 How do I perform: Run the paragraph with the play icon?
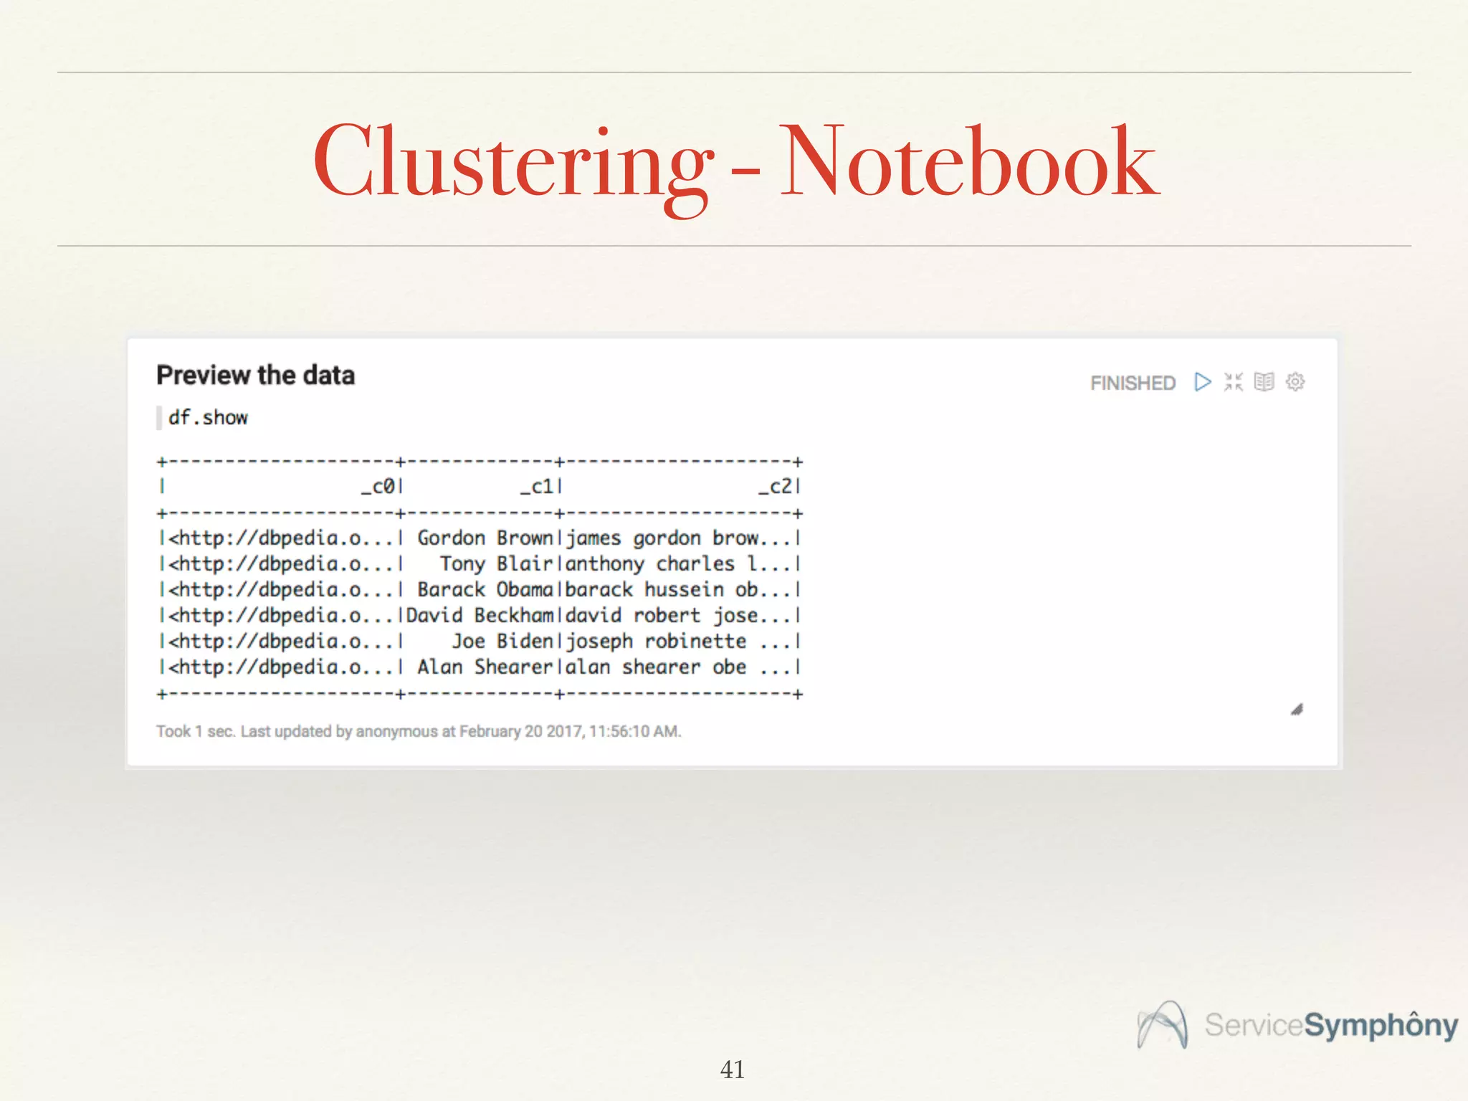pos(1202,382)
